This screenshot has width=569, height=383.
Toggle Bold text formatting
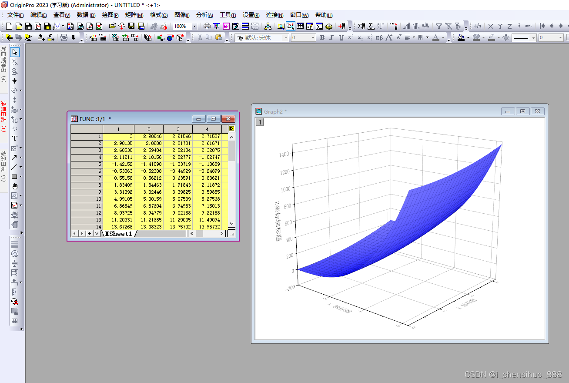[322, 38]
